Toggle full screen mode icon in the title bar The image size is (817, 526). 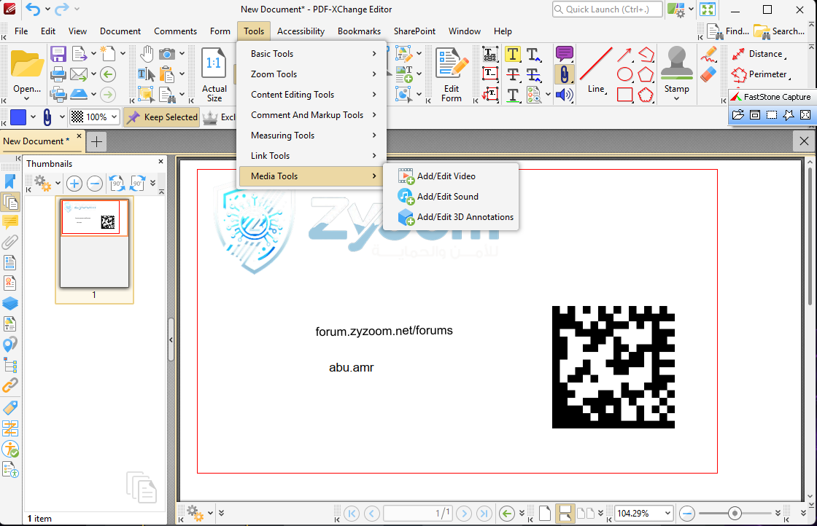click(x=707, y=9)
